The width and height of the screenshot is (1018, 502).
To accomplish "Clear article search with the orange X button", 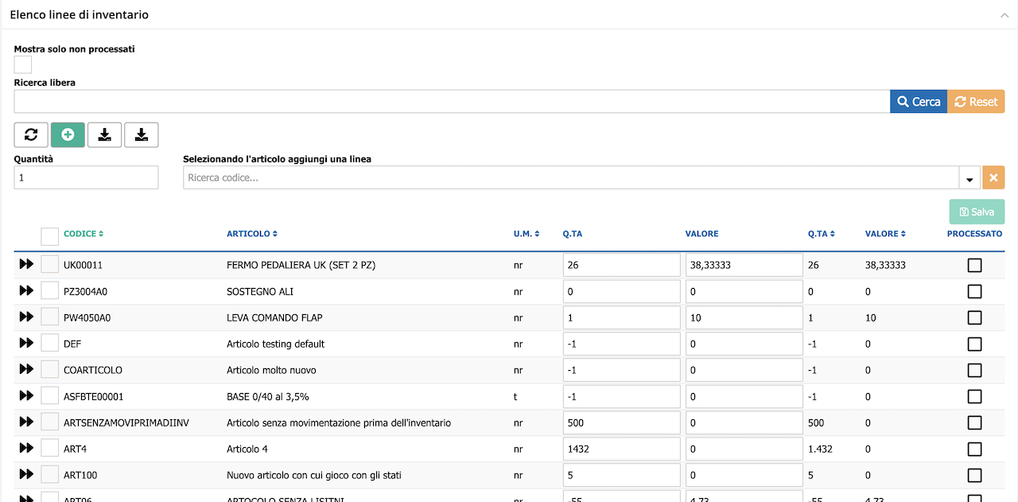I will [x=993, y=177].
